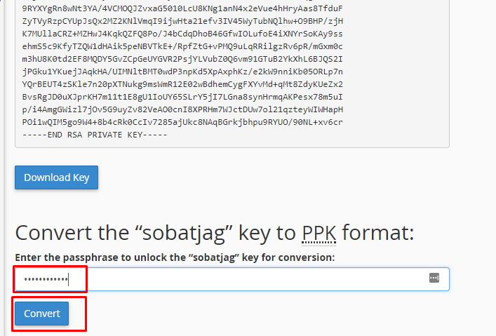
Task: Click the 'Convert the sobatjag key' heading
Action: tap(215, 233)
